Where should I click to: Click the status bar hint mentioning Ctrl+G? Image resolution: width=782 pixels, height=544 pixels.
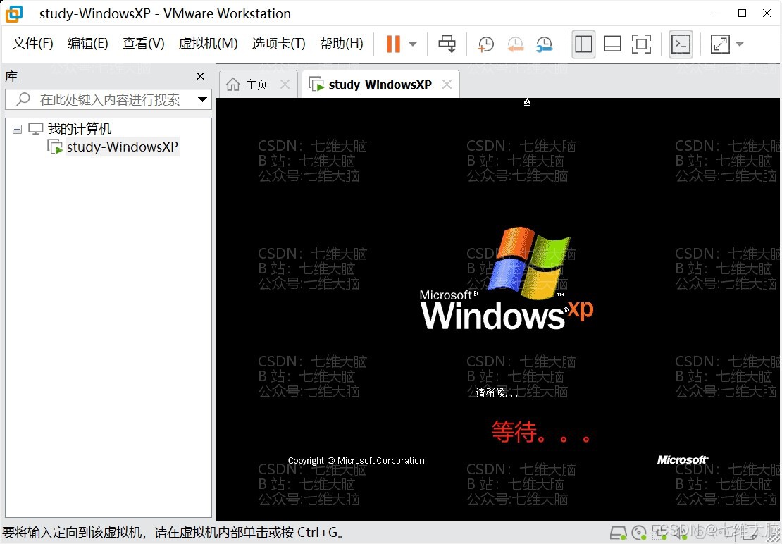173,533
